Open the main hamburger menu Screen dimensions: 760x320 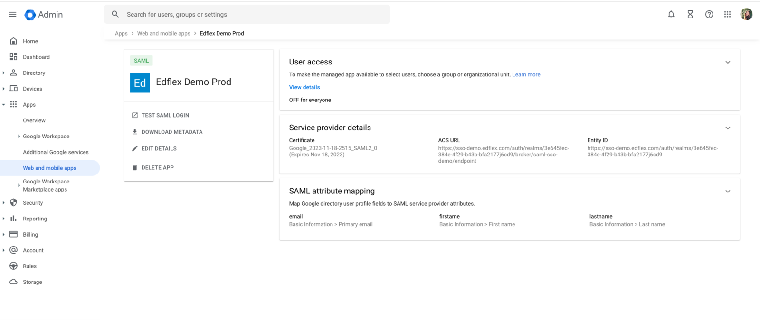click(x=13, y=15)
